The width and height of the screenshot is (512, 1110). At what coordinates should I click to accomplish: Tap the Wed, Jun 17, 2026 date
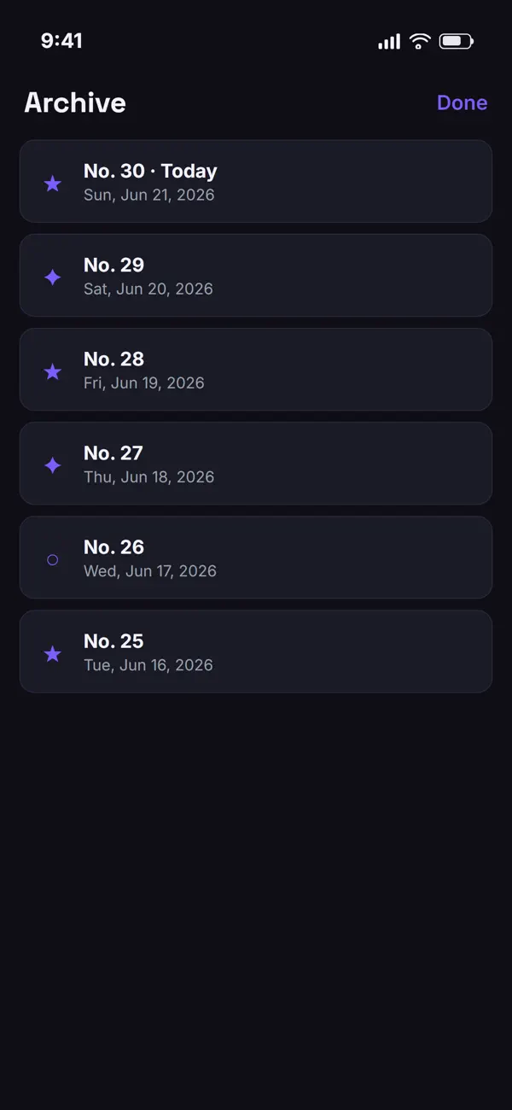pyautogui.click(x=150, y=570)
